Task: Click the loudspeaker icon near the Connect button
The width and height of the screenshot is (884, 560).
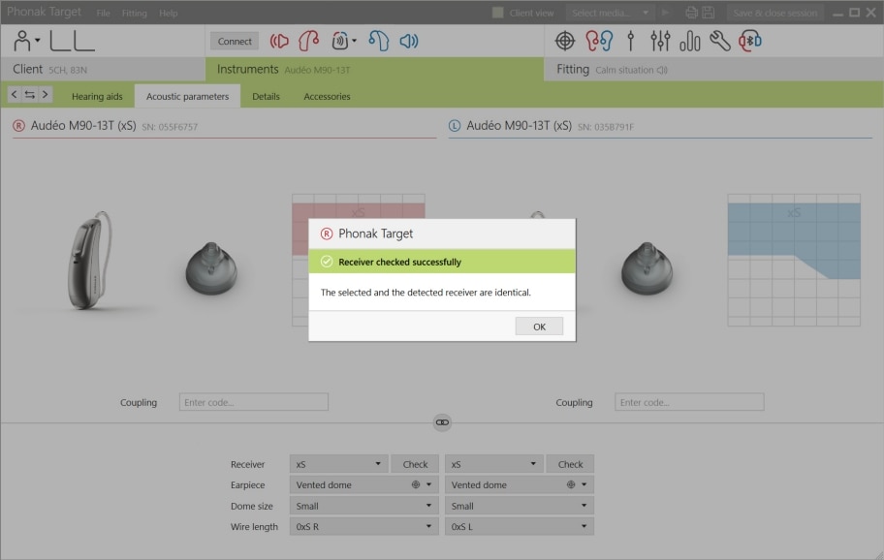Action: click(407, 41)
